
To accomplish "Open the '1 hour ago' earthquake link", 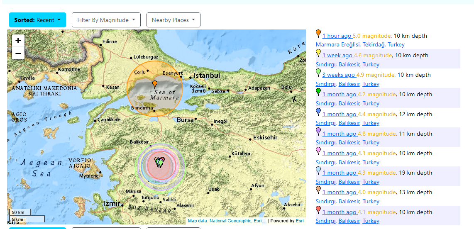I will coord(337,36).
